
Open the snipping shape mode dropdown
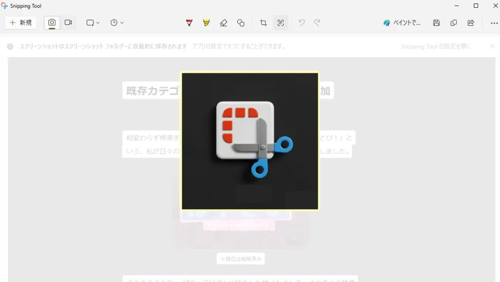coord(93,23)
